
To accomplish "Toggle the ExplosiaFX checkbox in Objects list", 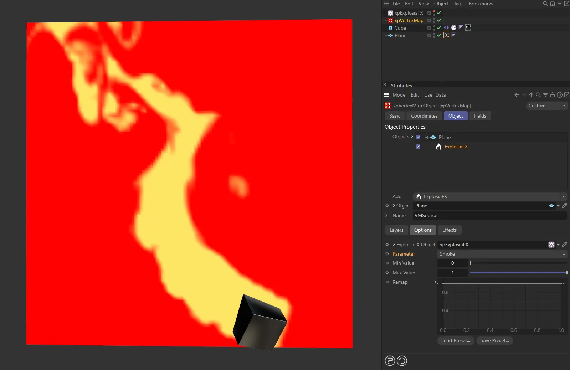I will click(418, 147).
